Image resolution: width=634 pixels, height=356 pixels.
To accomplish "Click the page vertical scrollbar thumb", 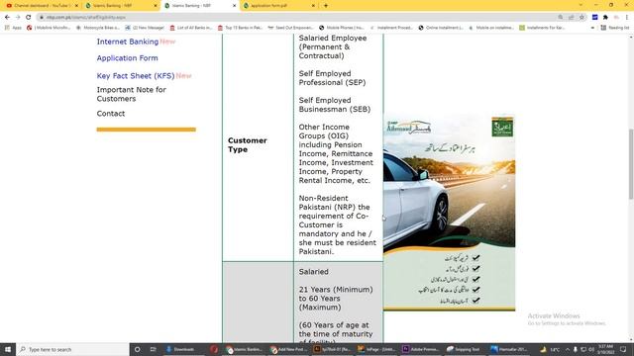I will click(x=631, y=163).
